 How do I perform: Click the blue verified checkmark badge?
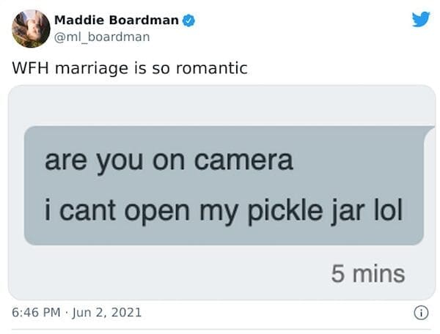(x=188, y=20)
